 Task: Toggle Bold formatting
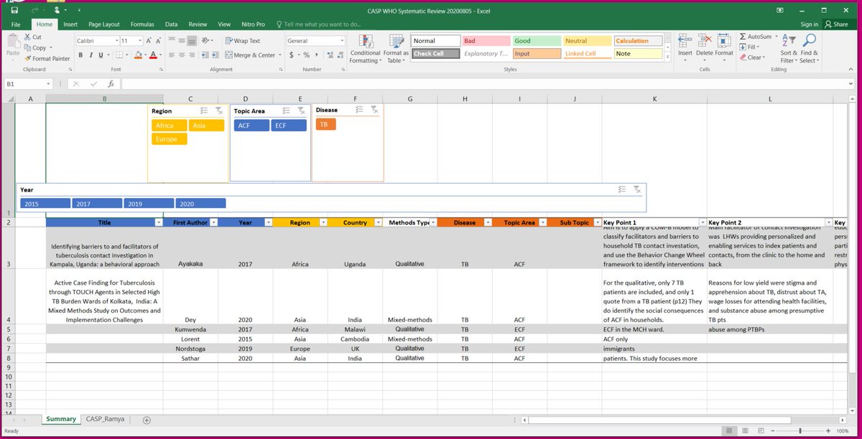coord(80,55)
